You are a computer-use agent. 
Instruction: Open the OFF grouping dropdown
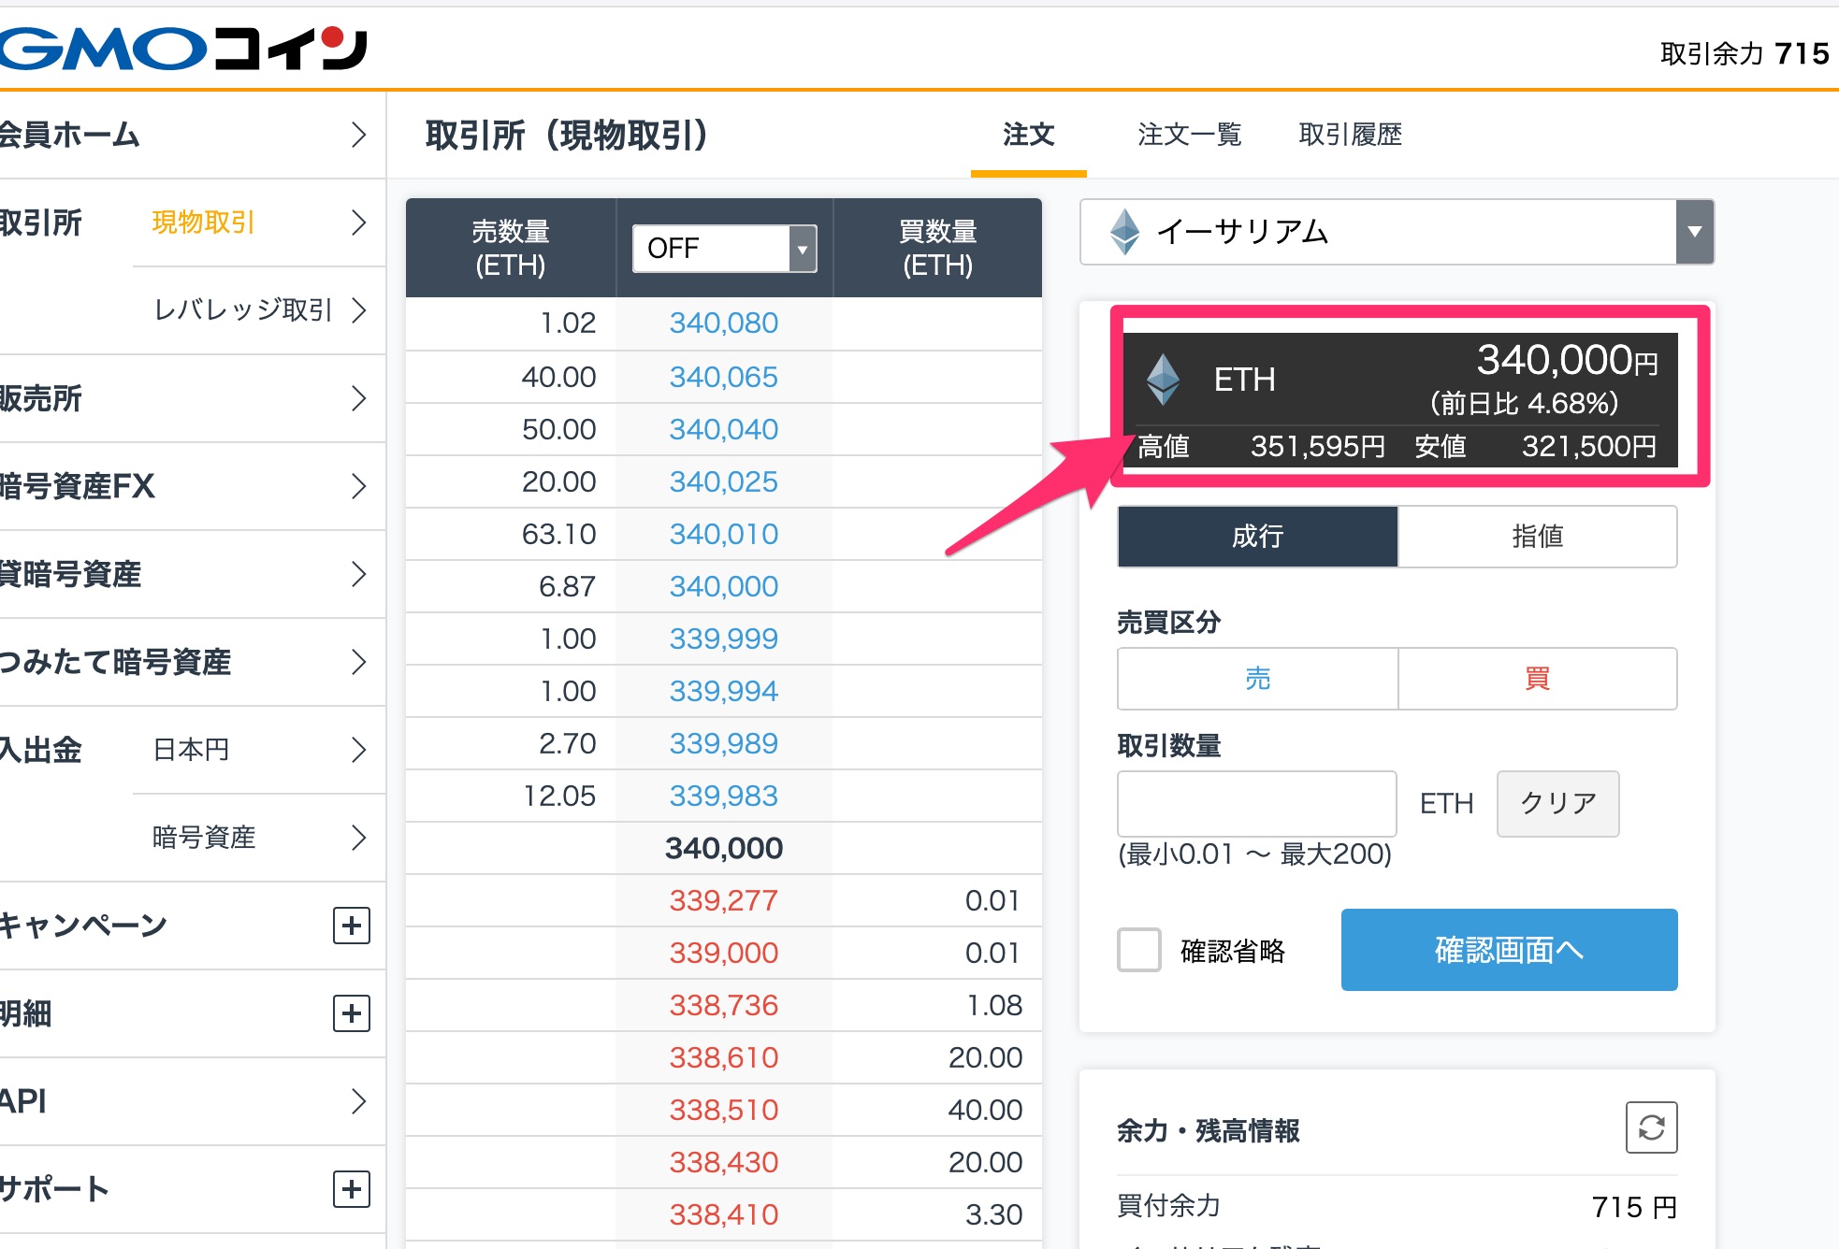point(724,249)
